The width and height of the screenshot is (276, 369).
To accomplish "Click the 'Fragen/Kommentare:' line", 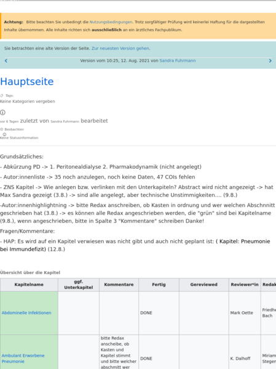I will click(x=27, y=232).
